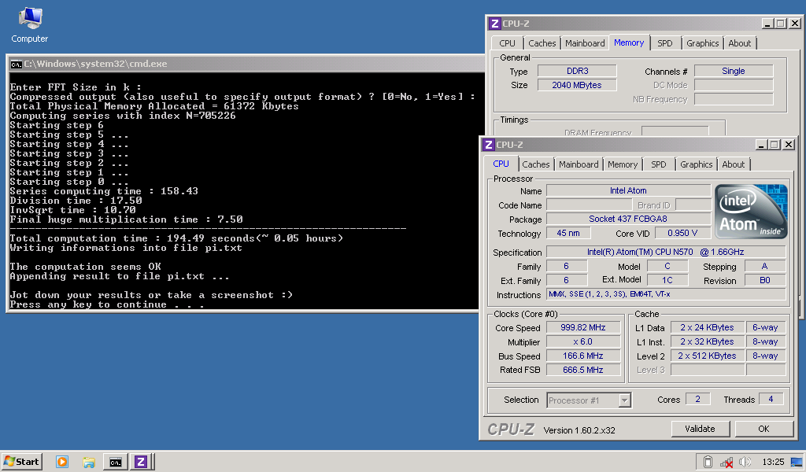806x472 pixels.
Task: Open About tab in front CPU-Z window
Action: 733,164
